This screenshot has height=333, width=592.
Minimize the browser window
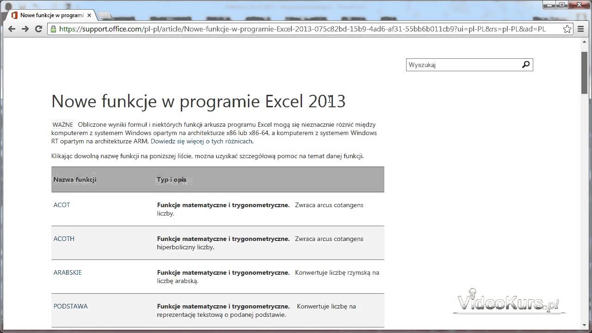(549, 4)
